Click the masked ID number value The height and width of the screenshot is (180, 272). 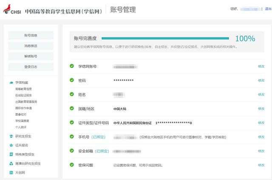click(174, 123)
